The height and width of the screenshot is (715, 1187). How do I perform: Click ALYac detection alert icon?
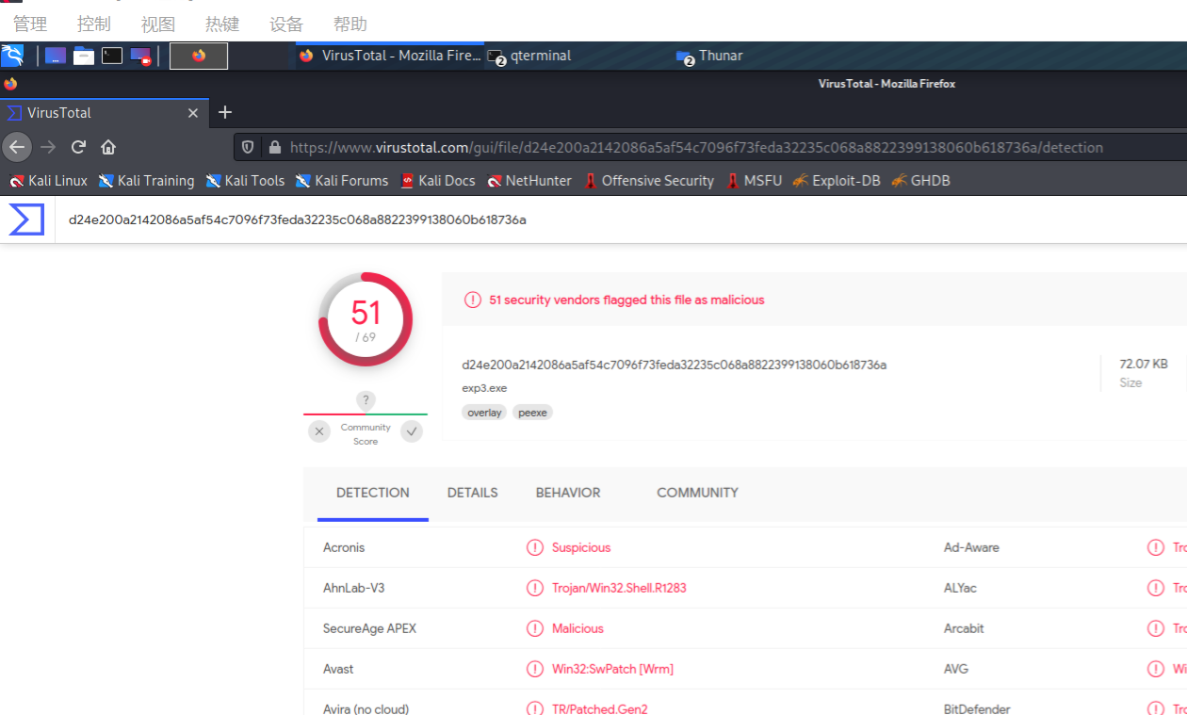(1156, 588)
